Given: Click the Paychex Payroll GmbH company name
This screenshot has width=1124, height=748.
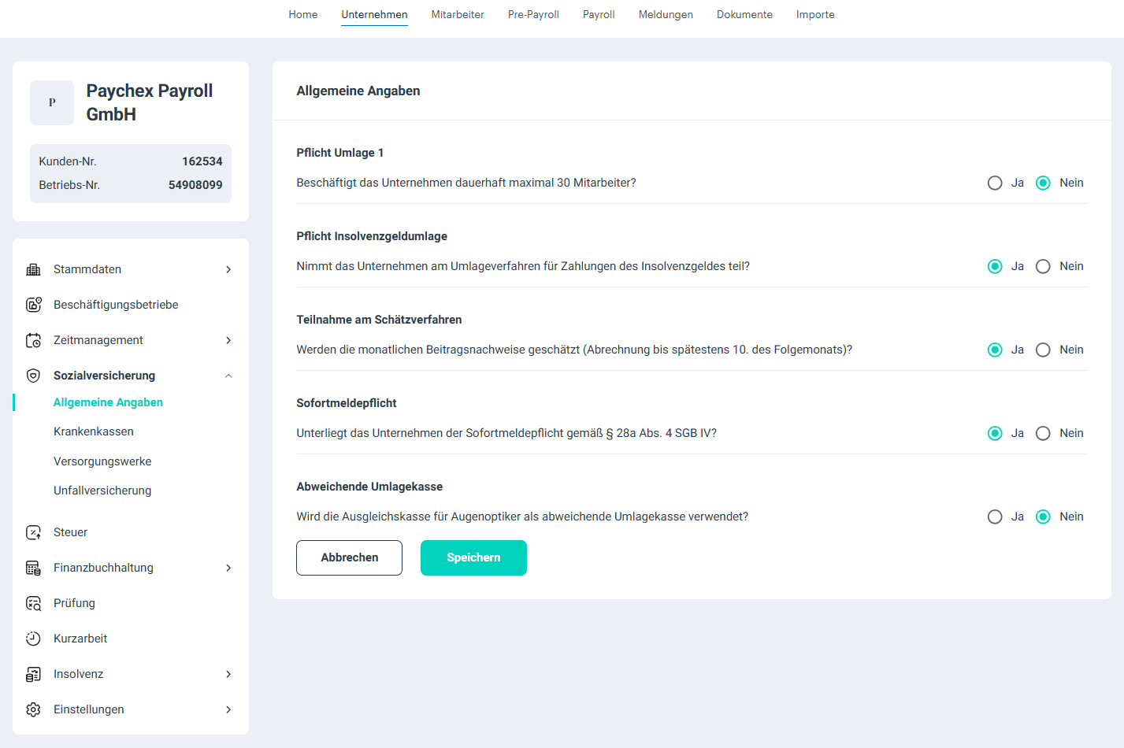Looking at the screenshot, I should click(150, 102).
